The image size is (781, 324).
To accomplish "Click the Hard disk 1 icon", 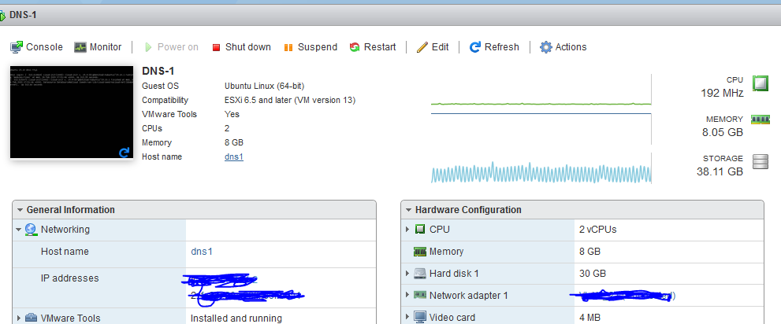I will [420, 274].
